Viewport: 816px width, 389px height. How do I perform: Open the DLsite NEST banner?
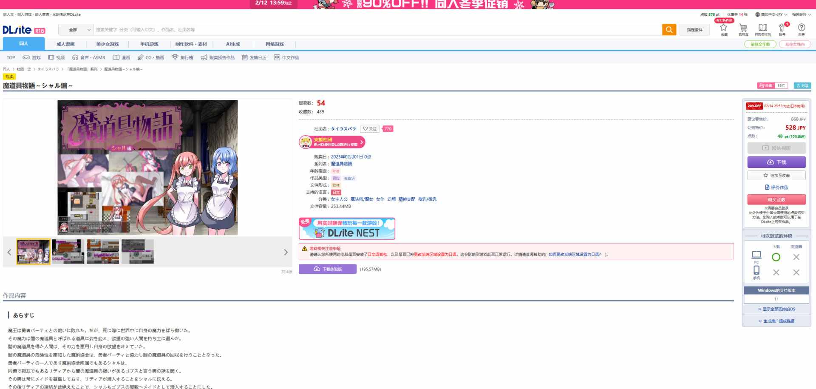[347, 229]
